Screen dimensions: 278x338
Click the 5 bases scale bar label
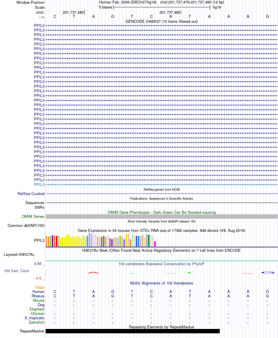click(105, 7)
